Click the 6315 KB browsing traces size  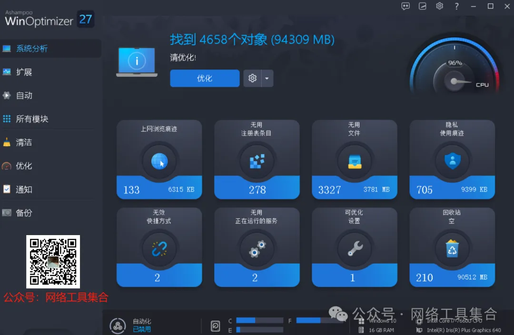tap(181, 189)
